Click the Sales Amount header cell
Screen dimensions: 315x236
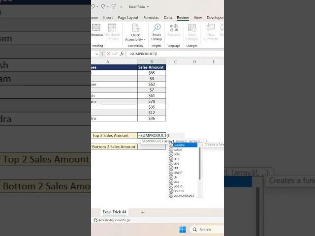pyautogui.click(x=152, y=67)
